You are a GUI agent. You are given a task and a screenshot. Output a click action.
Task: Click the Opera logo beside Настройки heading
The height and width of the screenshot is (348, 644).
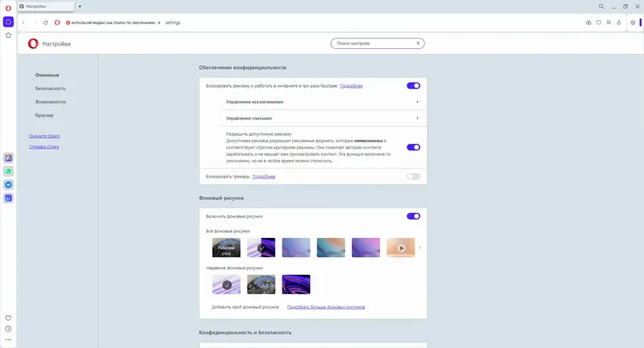tap(33, 43)
